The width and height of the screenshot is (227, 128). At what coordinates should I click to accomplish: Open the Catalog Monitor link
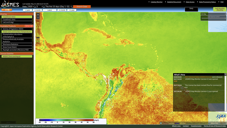click(x=156, y=2)
